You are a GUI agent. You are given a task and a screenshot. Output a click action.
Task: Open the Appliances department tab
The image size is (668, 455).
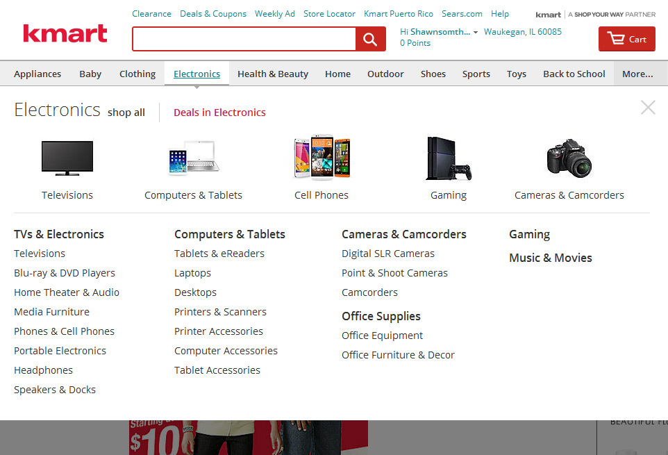[37, 74]
